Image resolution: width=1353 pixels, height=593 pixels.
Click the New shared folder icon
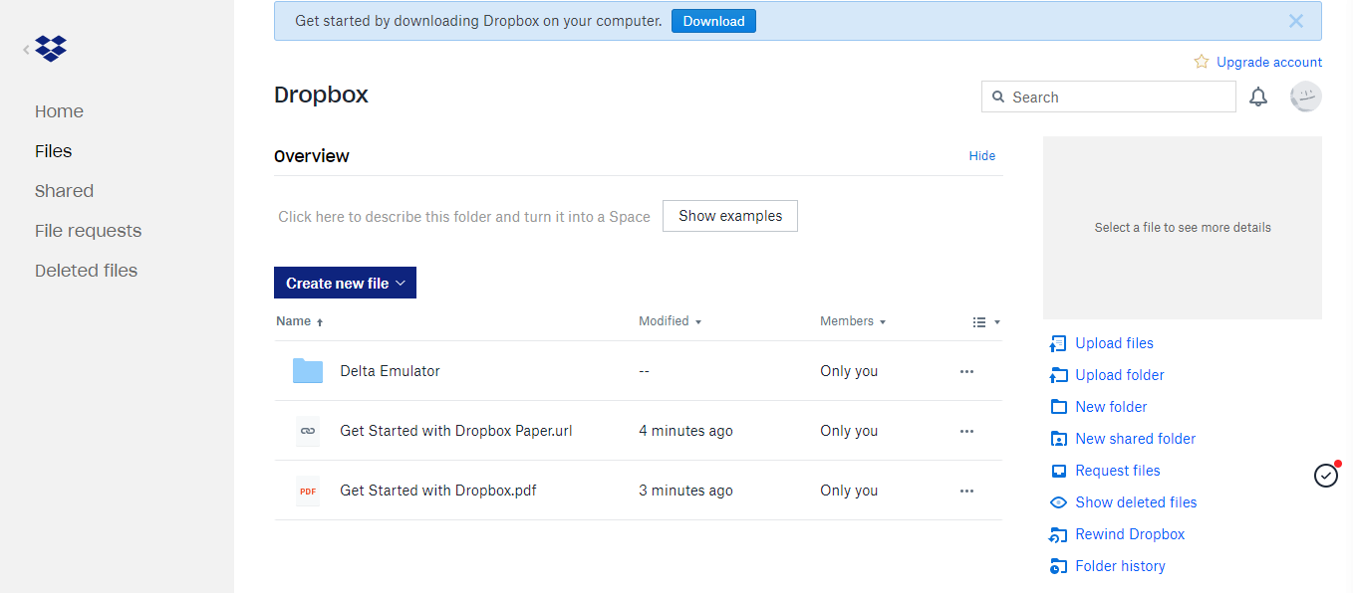click(x=1058, y=439)
